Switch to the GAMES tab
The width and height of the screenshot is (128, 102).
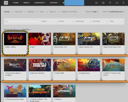point(7,12)
